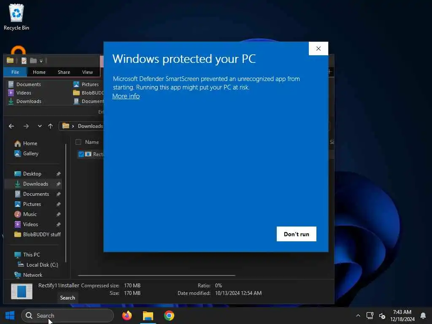Select This PC in the navigation pane
The image size is (432, 324).
point(27,254)
